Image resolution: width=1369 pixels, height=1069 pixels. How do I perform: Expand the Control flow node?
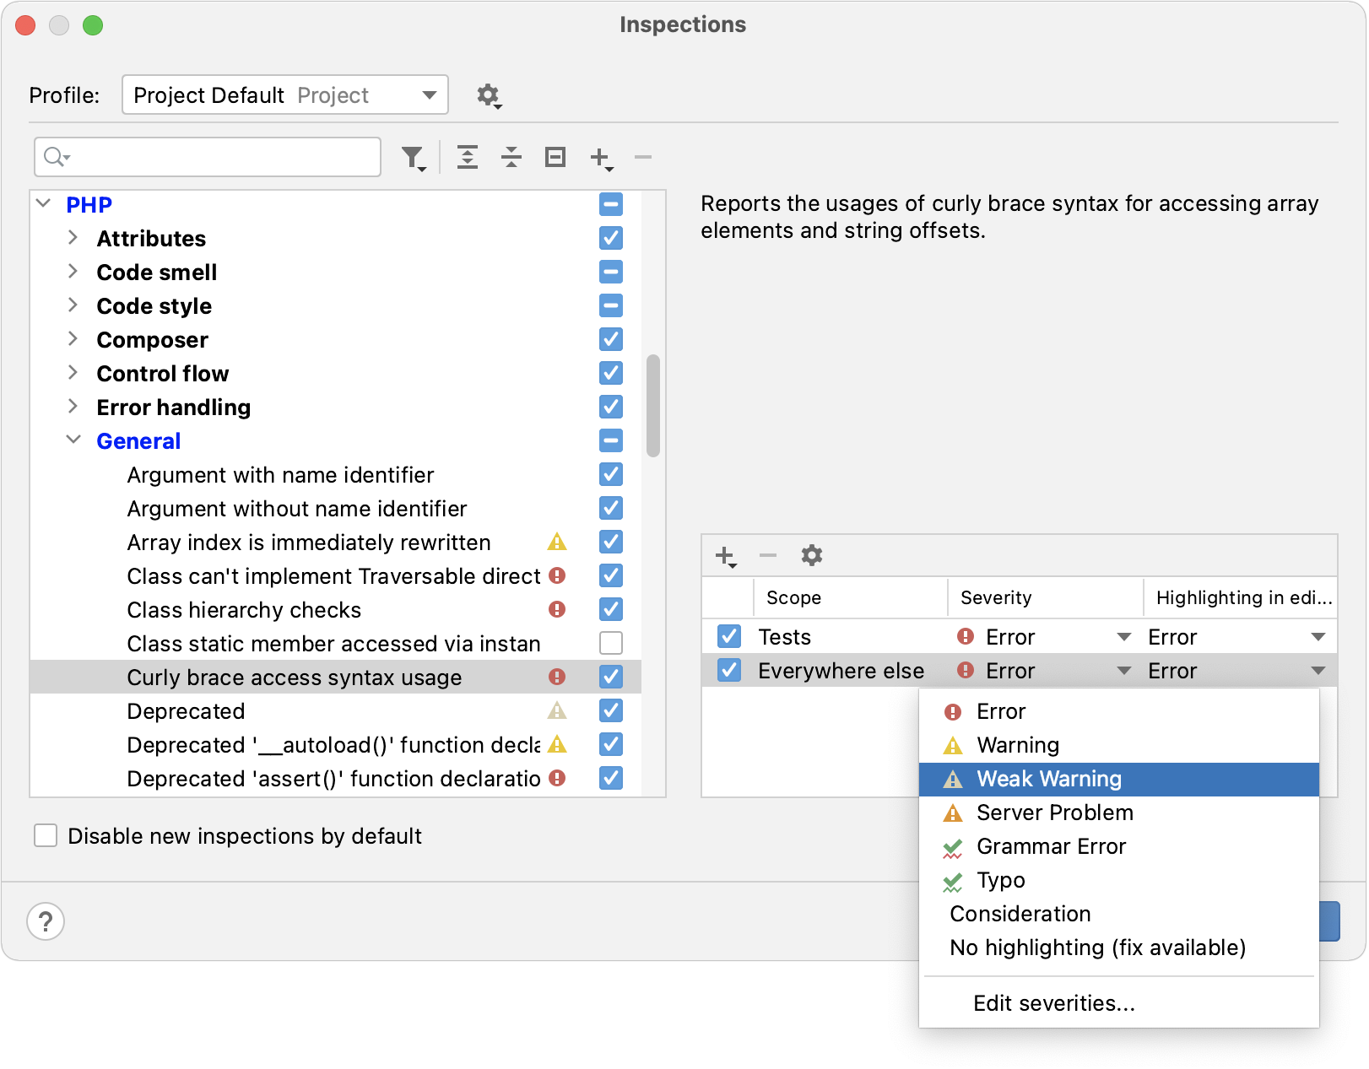coord(73,373)
